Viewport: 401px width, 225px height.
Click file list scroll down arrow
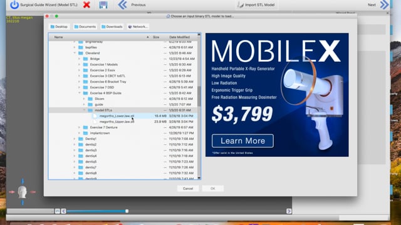[199, 177]
